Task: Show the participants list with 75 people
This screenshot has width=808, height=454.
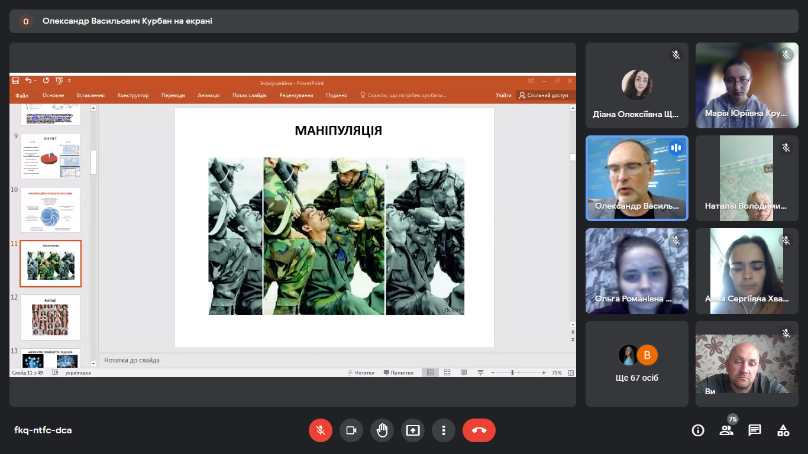Action: click(726, 430)
